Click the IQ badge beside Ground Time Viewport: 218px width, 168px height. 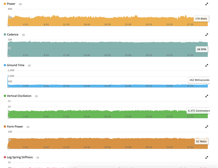coord(29,65)
